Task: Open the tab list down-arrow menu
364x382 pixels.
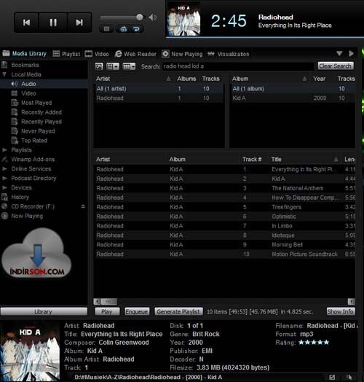Action: [x=339, y=53]
